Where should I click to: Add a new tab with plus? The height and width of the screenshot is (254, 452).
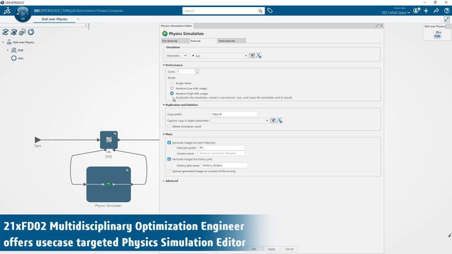[78, 19]
